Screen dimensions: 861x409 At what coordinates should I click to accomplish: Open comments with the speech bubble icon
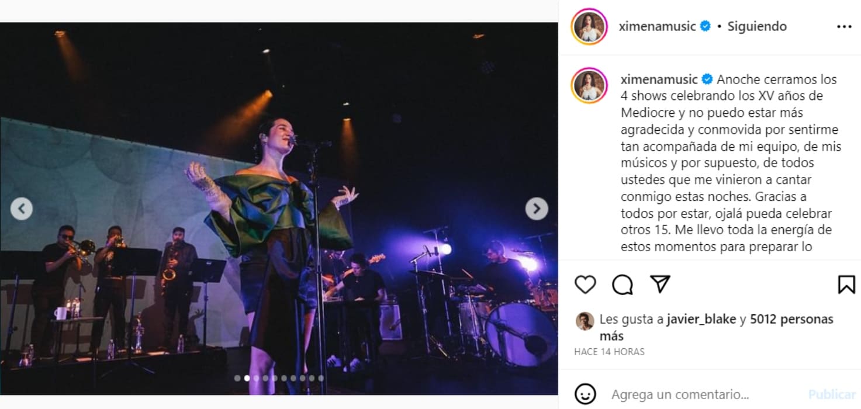(623, 285)
